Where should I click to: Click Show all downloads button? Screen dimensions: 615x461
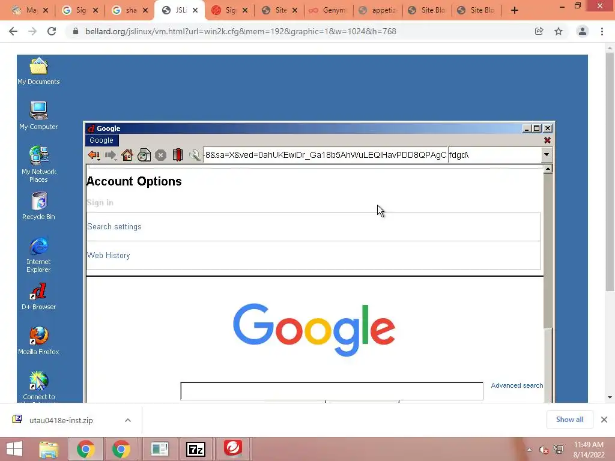tap(569, 420)
